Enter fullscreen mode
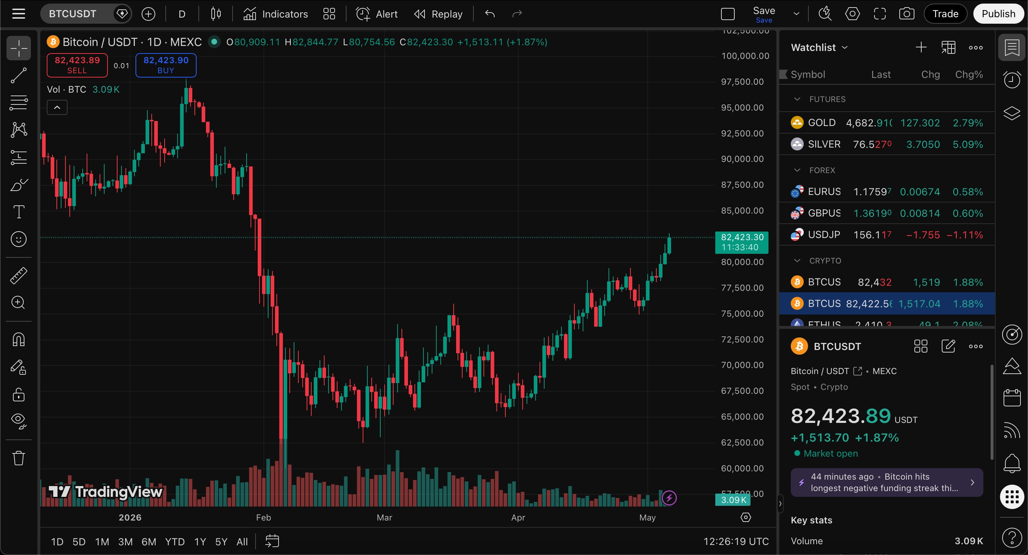Image resolution: width=1028 pixels, height=555 pixels. tap(880, 14)
